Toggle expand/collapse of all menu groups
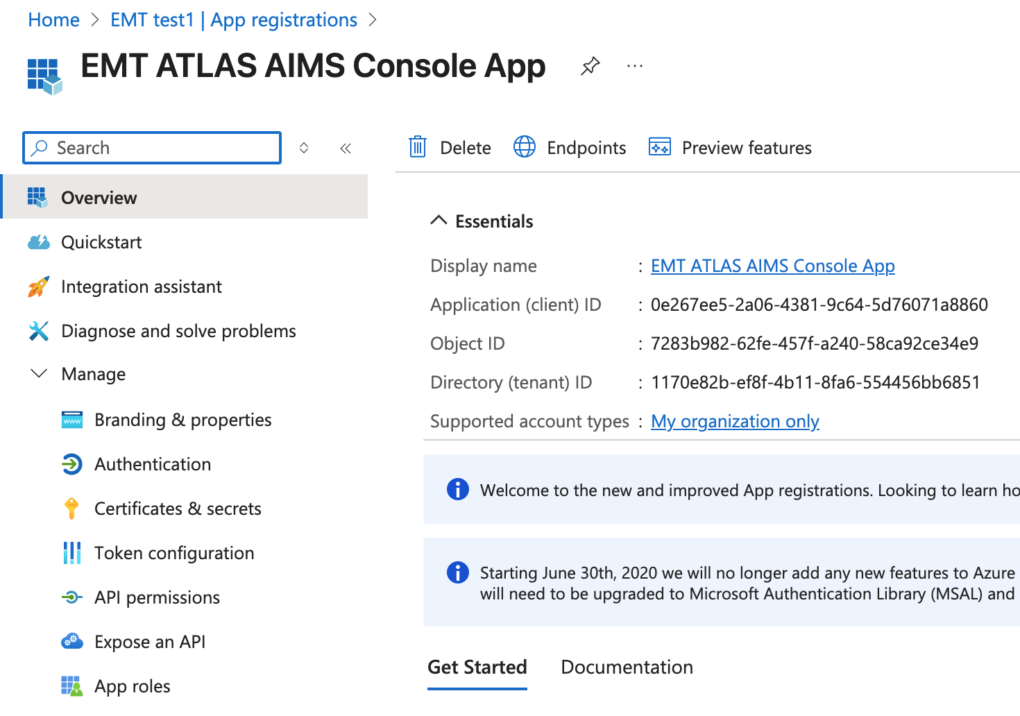The image size is (1020, 716). pos(304,148)
